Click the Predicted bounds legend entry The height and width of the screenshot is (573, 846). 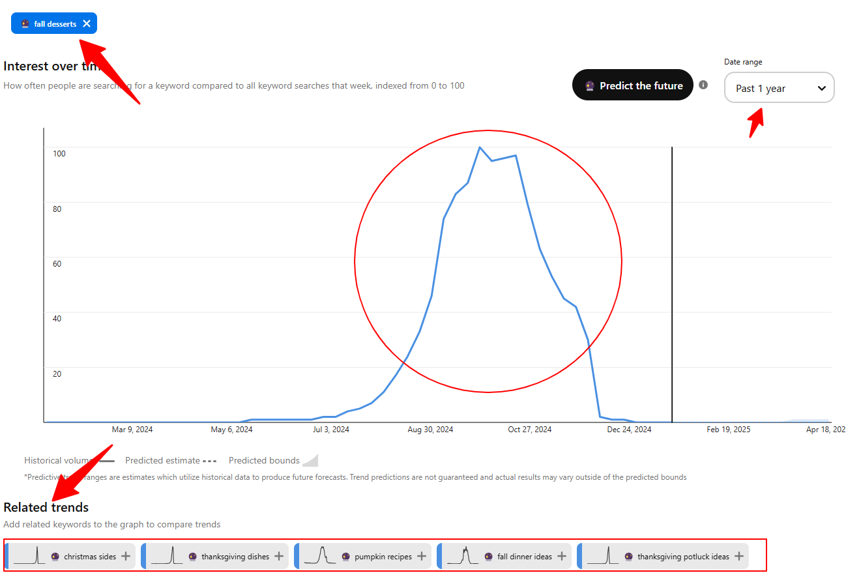pos(273,460)
